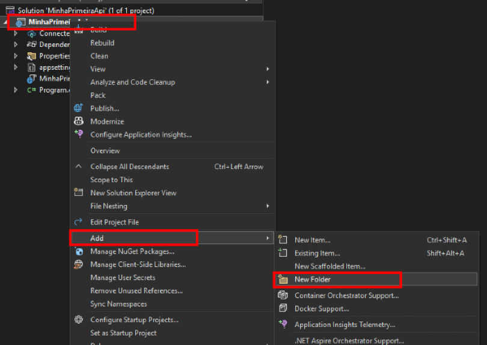Screen dimensions: 487x345
Task: Select Rebuild from the context menu
Action: point(102,43)
